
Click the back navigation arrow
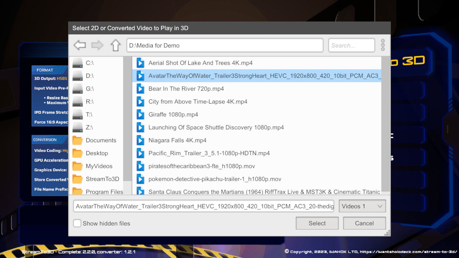(80, 46)
